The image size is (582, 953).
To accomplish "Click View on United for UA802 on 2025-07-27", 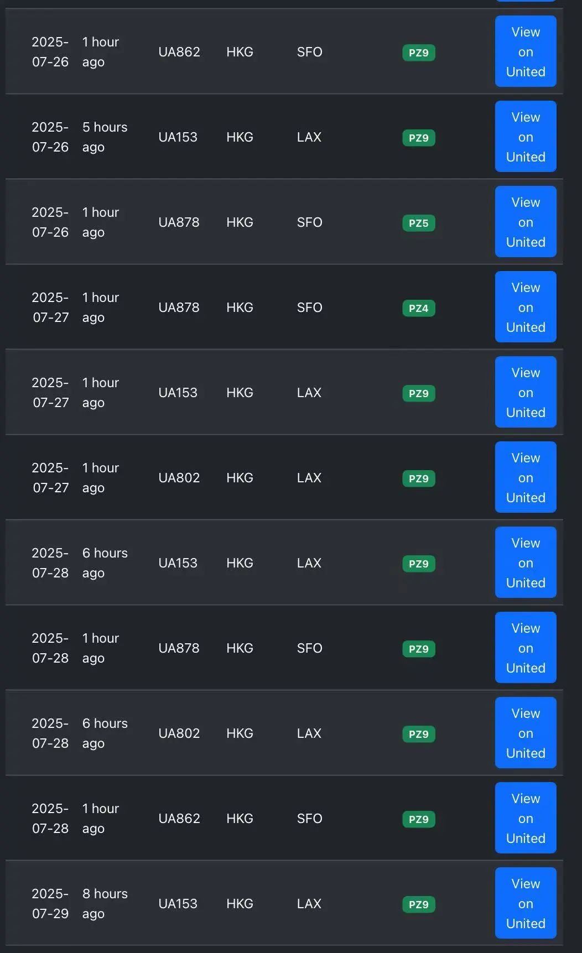I will tap(525, 477).
